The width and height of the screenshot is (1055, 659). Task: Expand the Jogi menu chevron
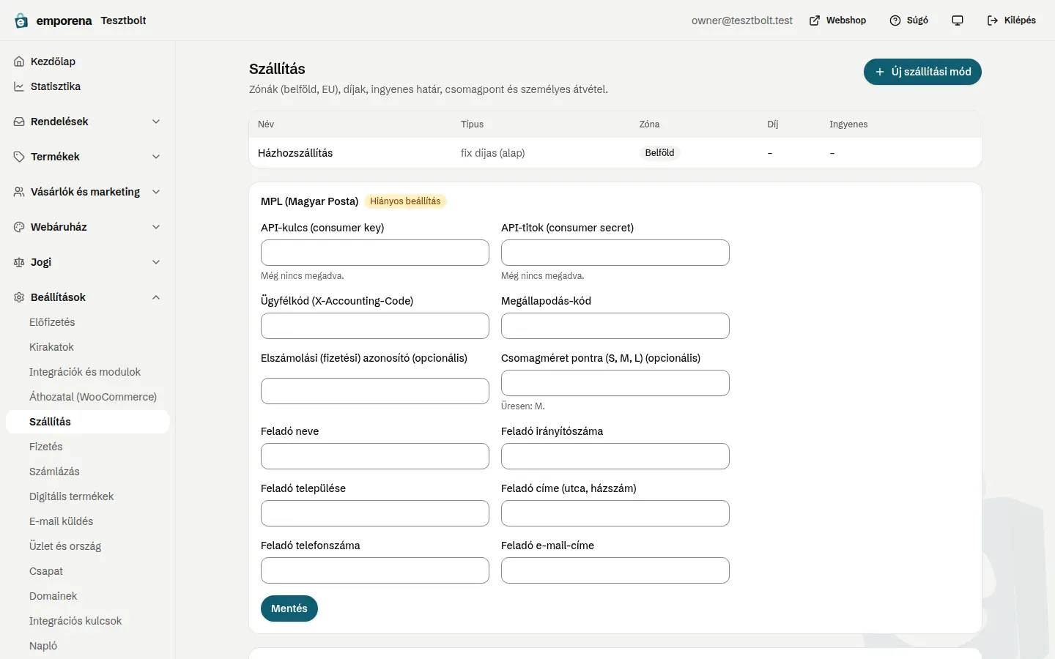click(156, 262)
